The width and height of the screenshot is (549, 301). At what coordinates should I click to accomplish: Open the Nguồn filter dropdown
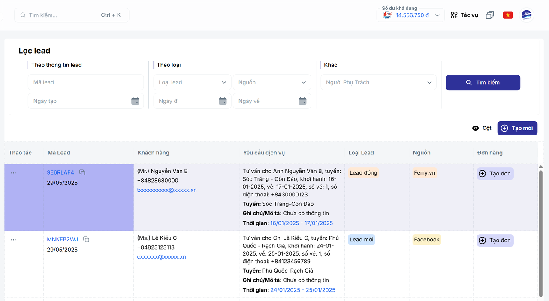(272, 82)
